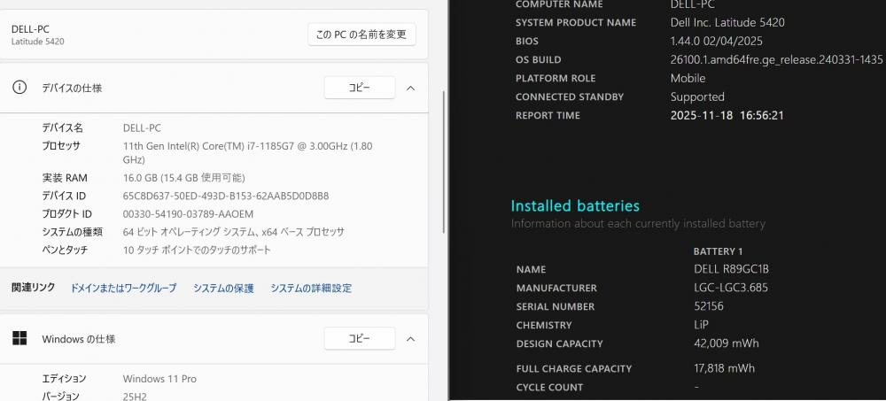Click the CYCLE COUNT label in report

[x=549, y=388]
